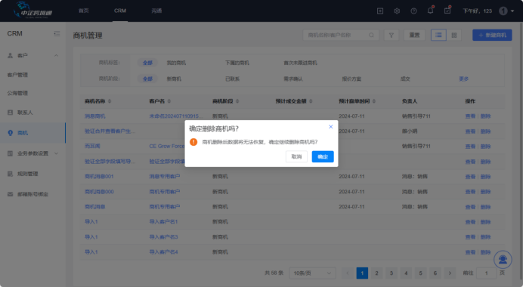523x287 pixels.
Task: Click 删除 in the 消息商机 row
Action: (x=485, y=116)
